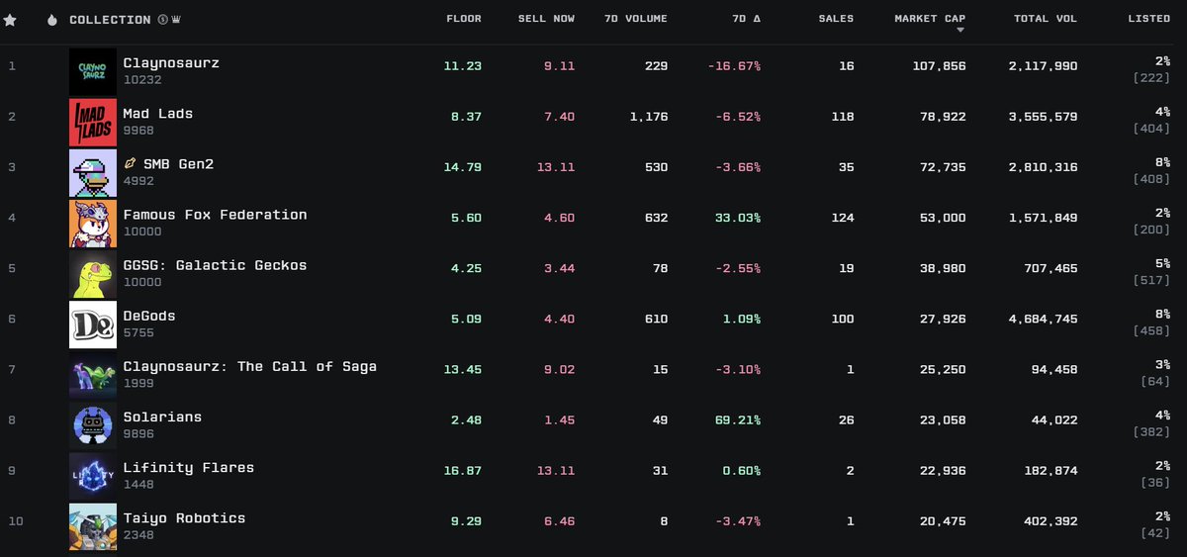
Task: Open the Solarians collection link
Action: tap(162, 417)
